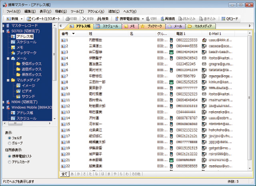
Task: Open the 移動(G) menu
Action: coord(61,12)
